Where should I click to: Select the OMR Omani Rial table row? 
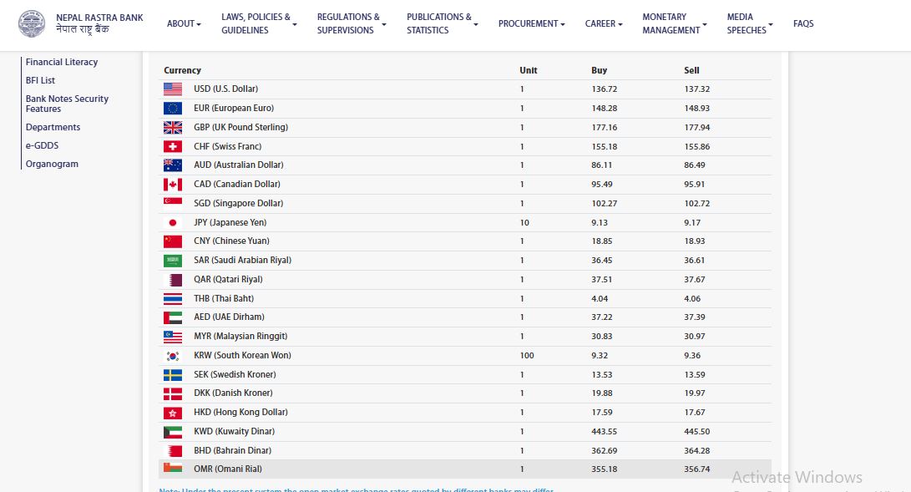click(464, 469)
